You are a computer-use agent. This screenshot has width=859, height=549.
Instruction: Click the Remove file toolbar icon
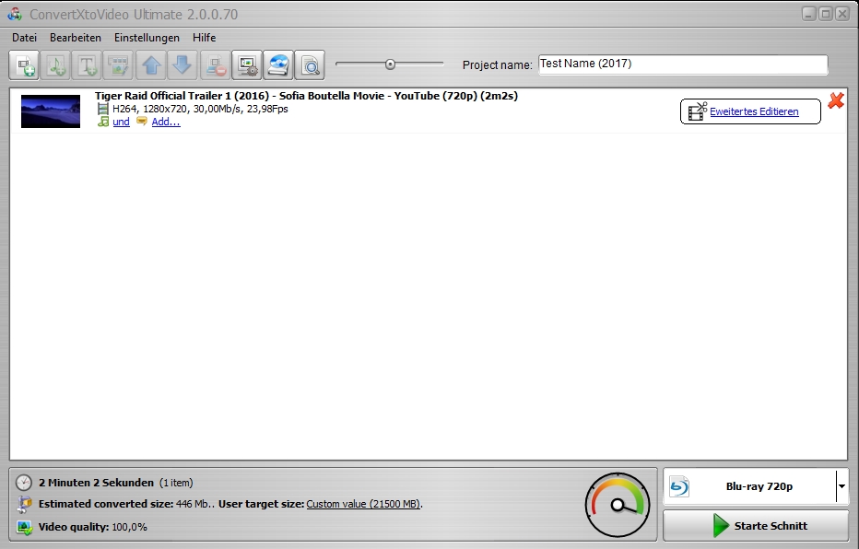[x=215, y=65]
